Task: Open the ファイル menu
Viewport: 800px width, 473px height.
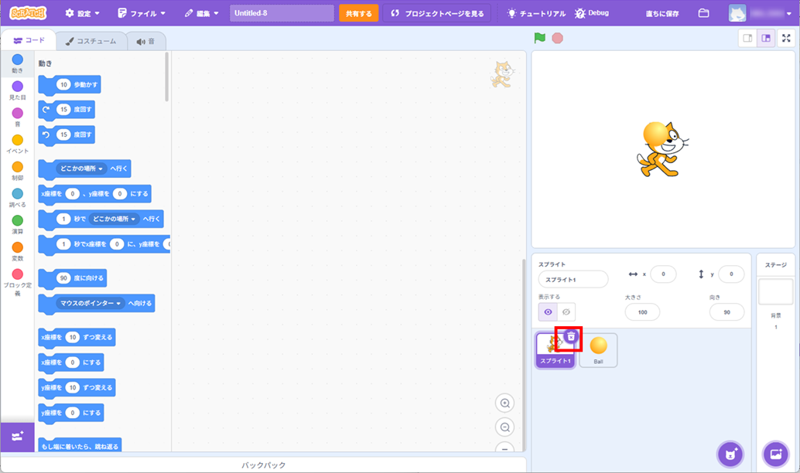Action: coord(141,13)
